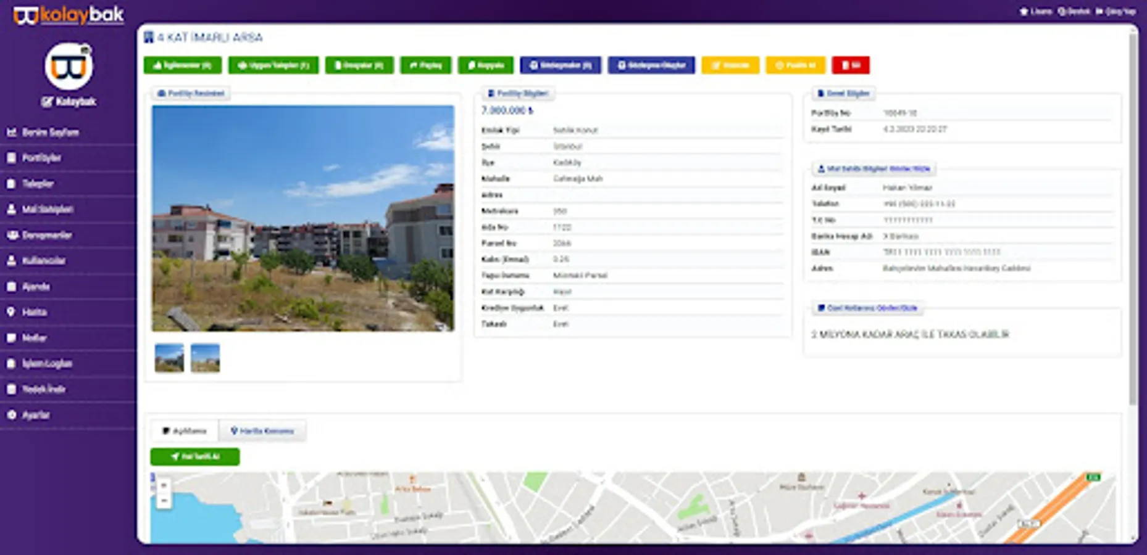Click the green Yol Tarifi Al button

(x=195, y=456)
